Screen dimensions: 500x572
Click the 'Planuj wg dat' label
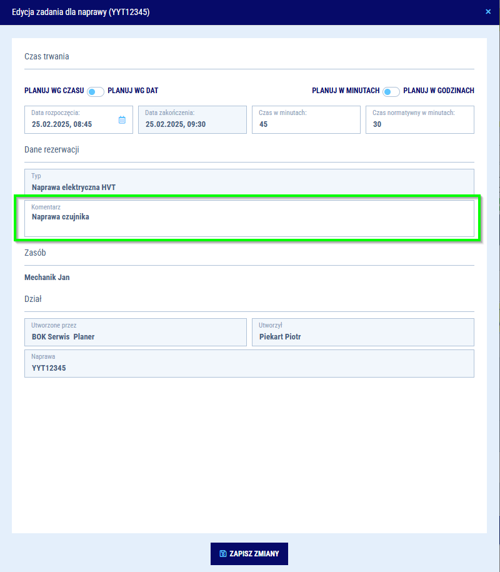tap(132, 91)
